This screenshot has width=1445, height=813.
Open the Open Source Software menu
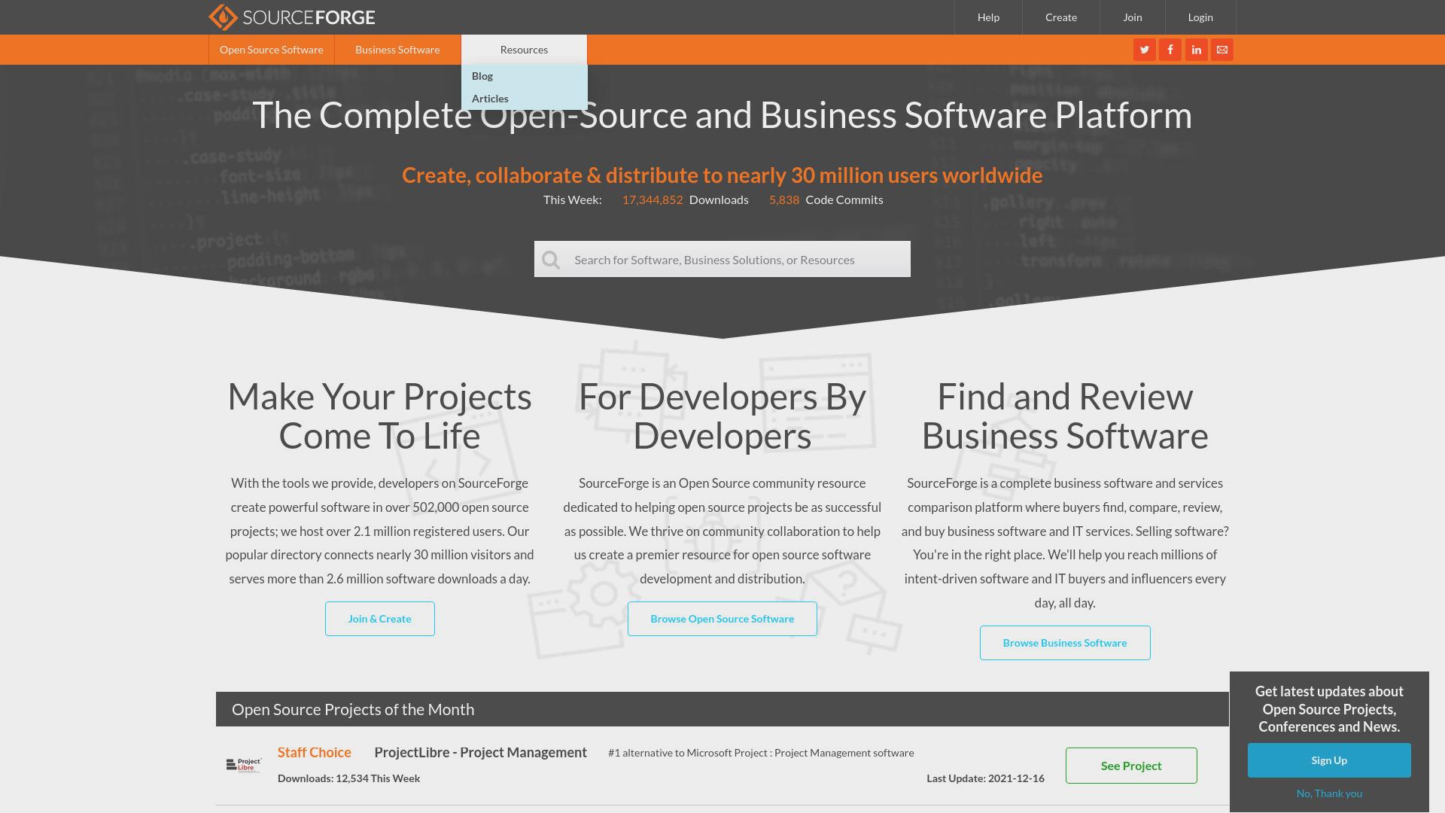pyautogui.click(x=271, y=50)
